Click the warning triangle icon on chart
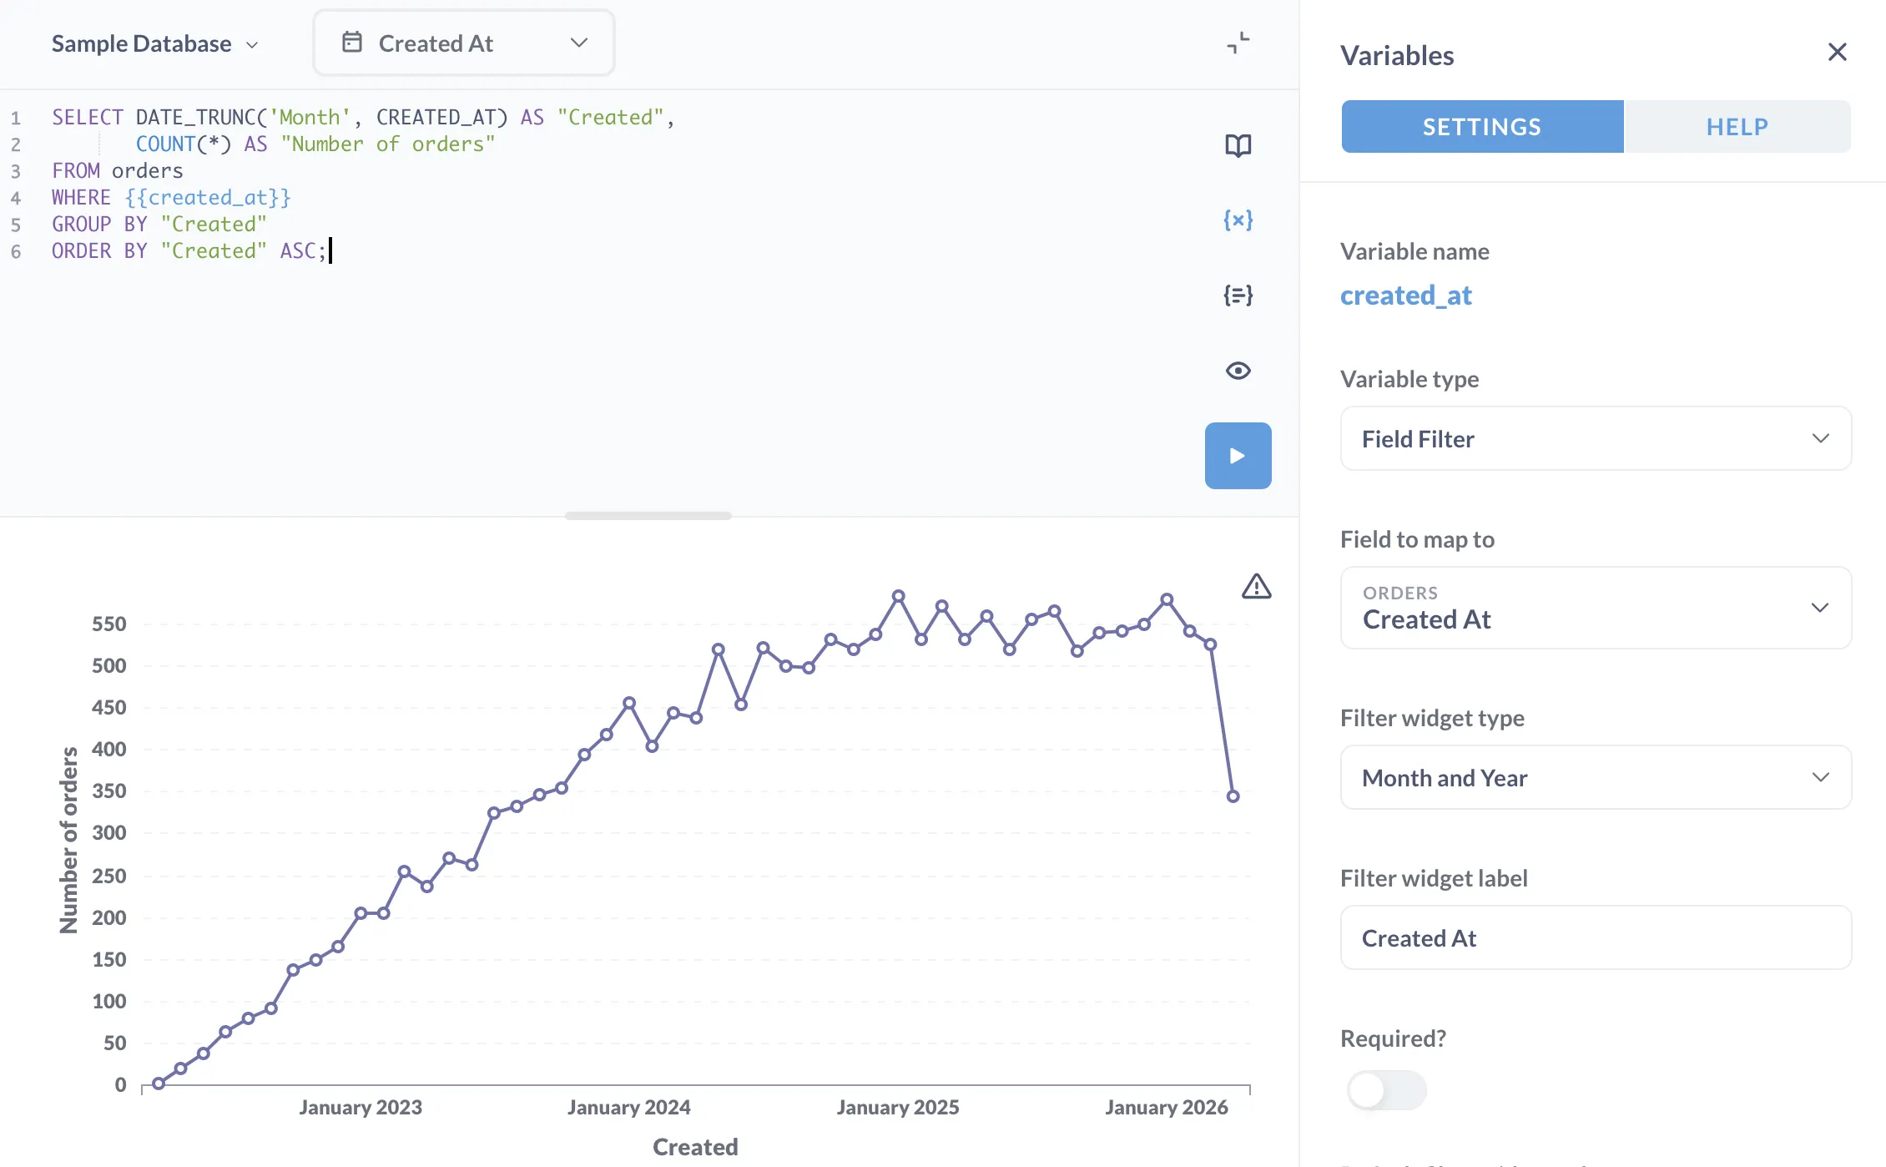 1253,585
